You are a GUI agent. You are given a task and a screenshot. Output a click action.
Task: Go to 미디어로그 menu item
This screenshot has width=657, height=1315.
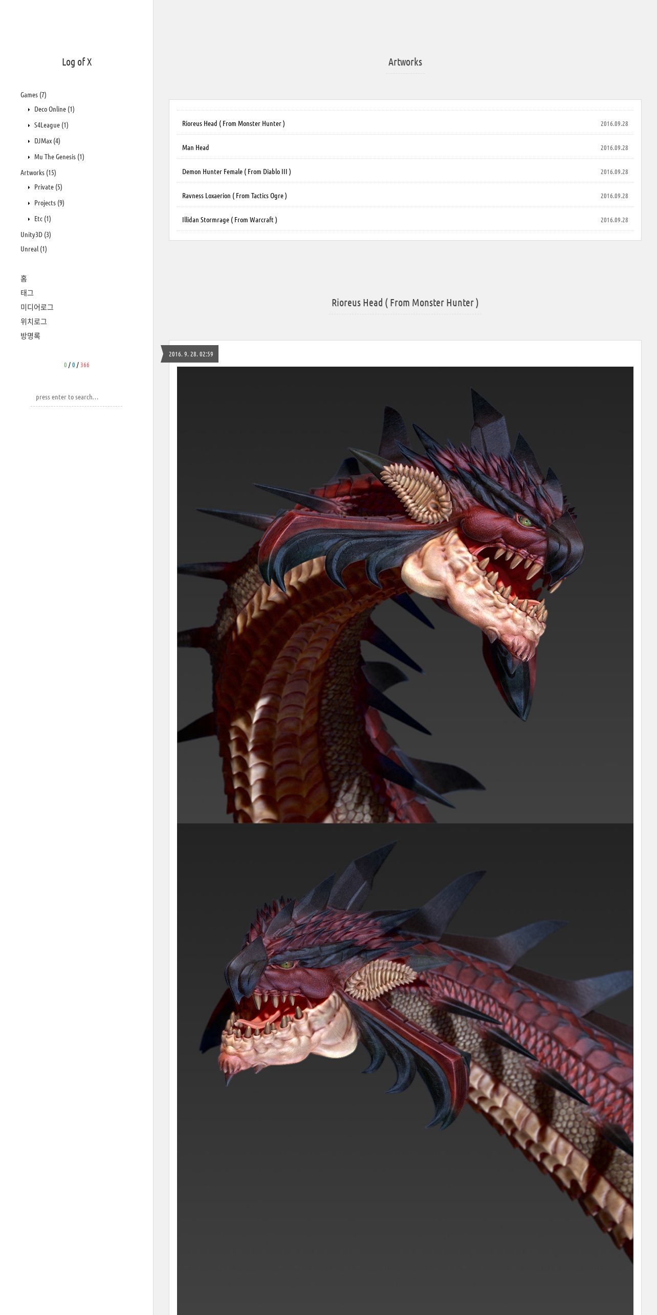click(x=37, y=307)
